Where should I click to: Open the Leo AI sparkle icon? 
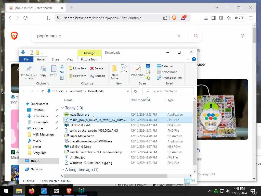[x=229, y=18]
